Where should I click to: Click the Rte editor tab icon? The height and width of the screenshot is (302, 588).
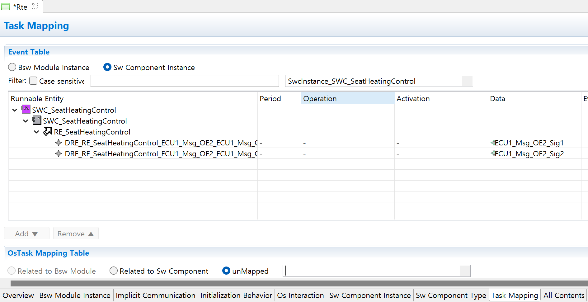click(x=6, y=7)
